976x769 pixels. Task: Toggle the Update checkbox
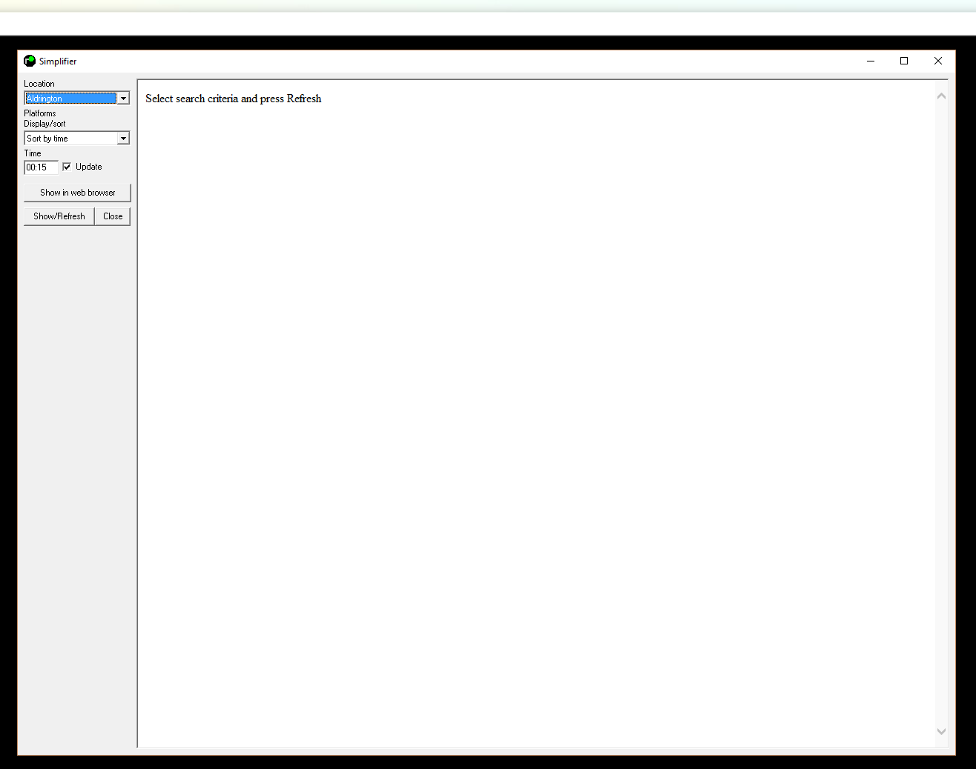click(67, 167)
